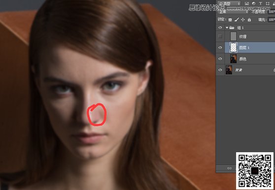Select the 组 1 group name
The height and width of the screenshot is (190, 275).
tap(241, 27)
